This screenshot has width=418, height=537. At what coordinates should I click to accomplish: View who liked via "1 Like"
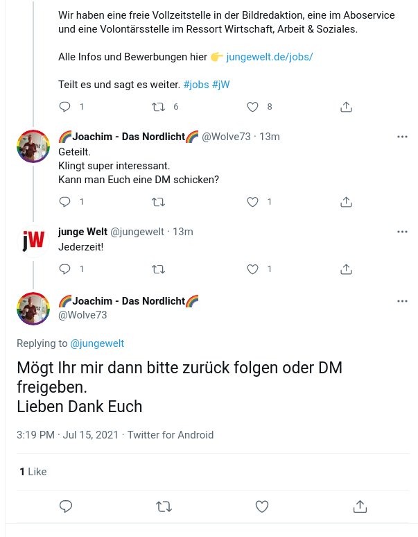tap(33, 472)
